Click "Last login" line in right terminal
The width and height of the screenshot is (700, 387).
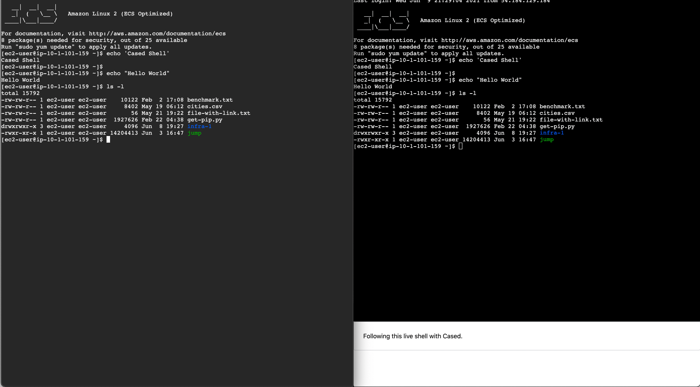452,2
